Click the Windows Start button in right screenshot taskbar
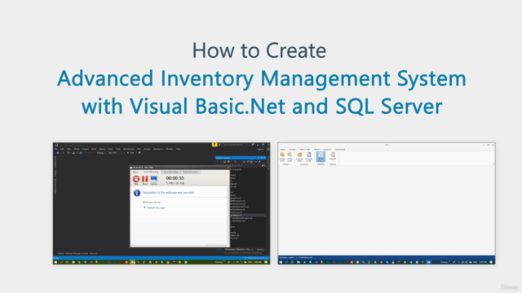Image resolution: width=522 pixels, height=293 pixels. [x=281, y=262]
